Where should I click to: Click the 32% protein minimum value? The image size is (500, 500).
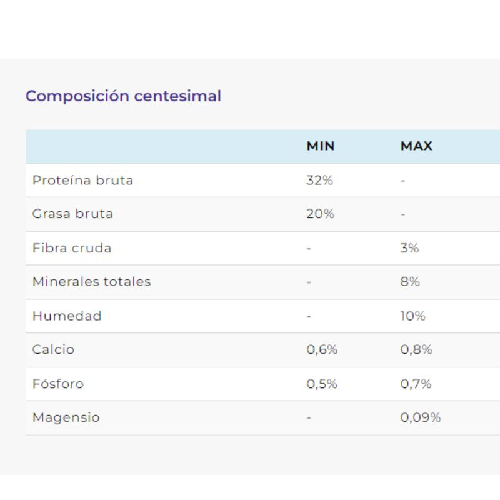point(319,180)
